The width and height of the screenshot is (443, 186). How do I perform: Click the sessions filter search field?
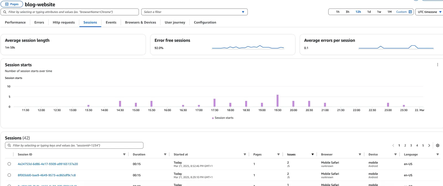click(x=74, y=145)
